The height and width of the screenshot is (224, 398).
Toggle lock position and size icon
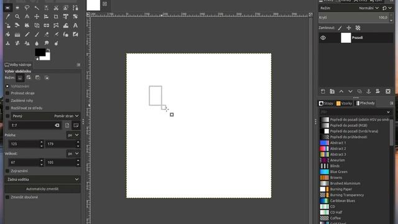point(349,28)
